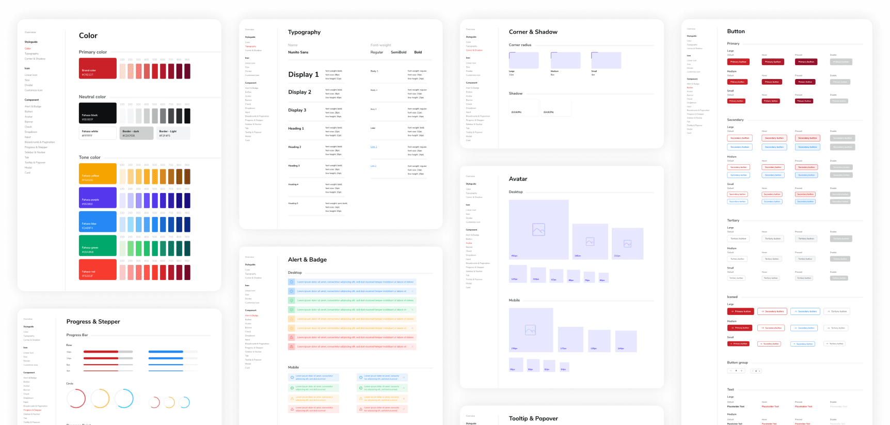Click the thickest red progress bar
Viewport: 890px width, 425px height.
tap(108, 352)
